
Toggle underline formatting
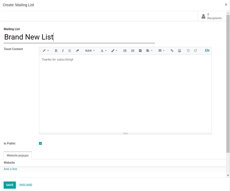click(x=70, y=51)
